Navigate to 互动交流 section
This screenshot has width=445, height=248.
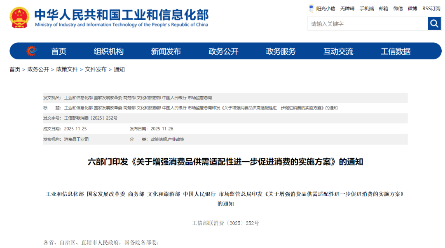pos(338,51)
